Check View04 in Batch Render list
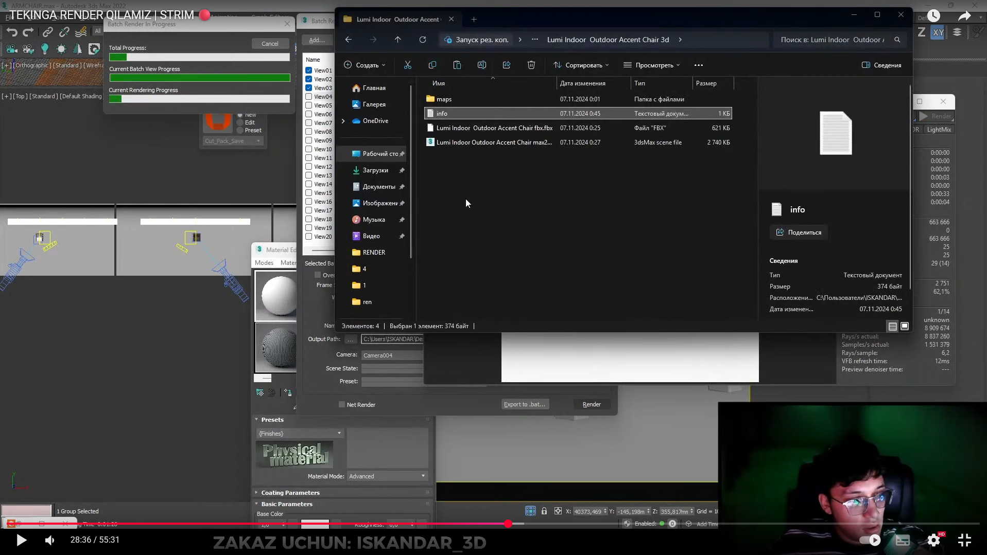 pyautogui.click(x=309, y=97)
